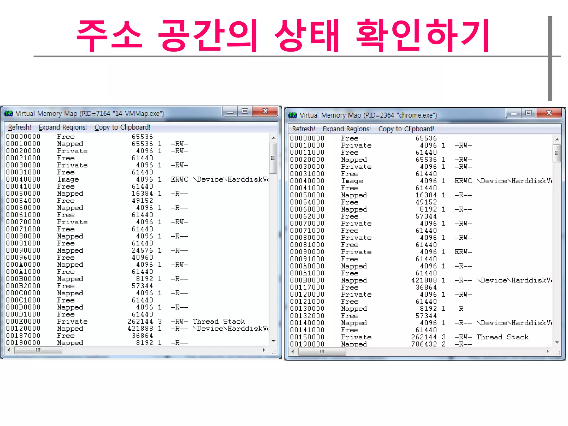Select row 00060000 Mapped 8192 in chrome.exe

click(x=421, y=209)
